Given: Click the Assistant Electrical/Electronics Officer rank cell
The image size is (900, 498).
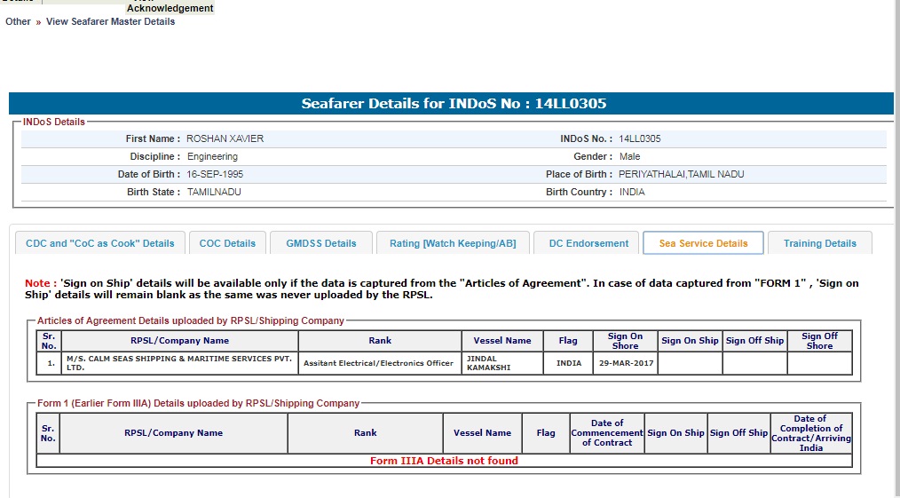Looking at the screenshot, I should coord(378,363).
